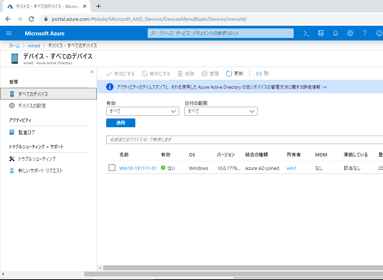This screenshot has height=280, width=383.
Task: Sort by 所有者 column header
Action: (294, 155)
